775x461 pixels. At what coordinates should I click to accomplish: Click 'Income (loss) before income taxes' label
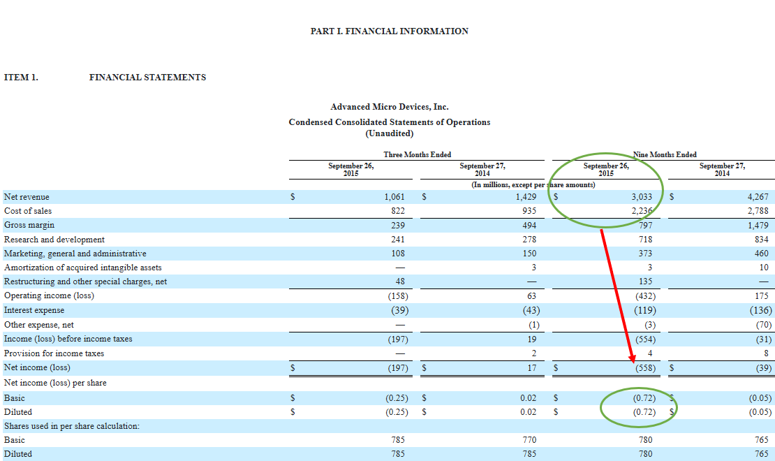(68, 339)
